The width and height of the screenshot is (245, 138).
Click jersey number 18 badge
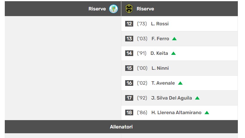point(129,113)
